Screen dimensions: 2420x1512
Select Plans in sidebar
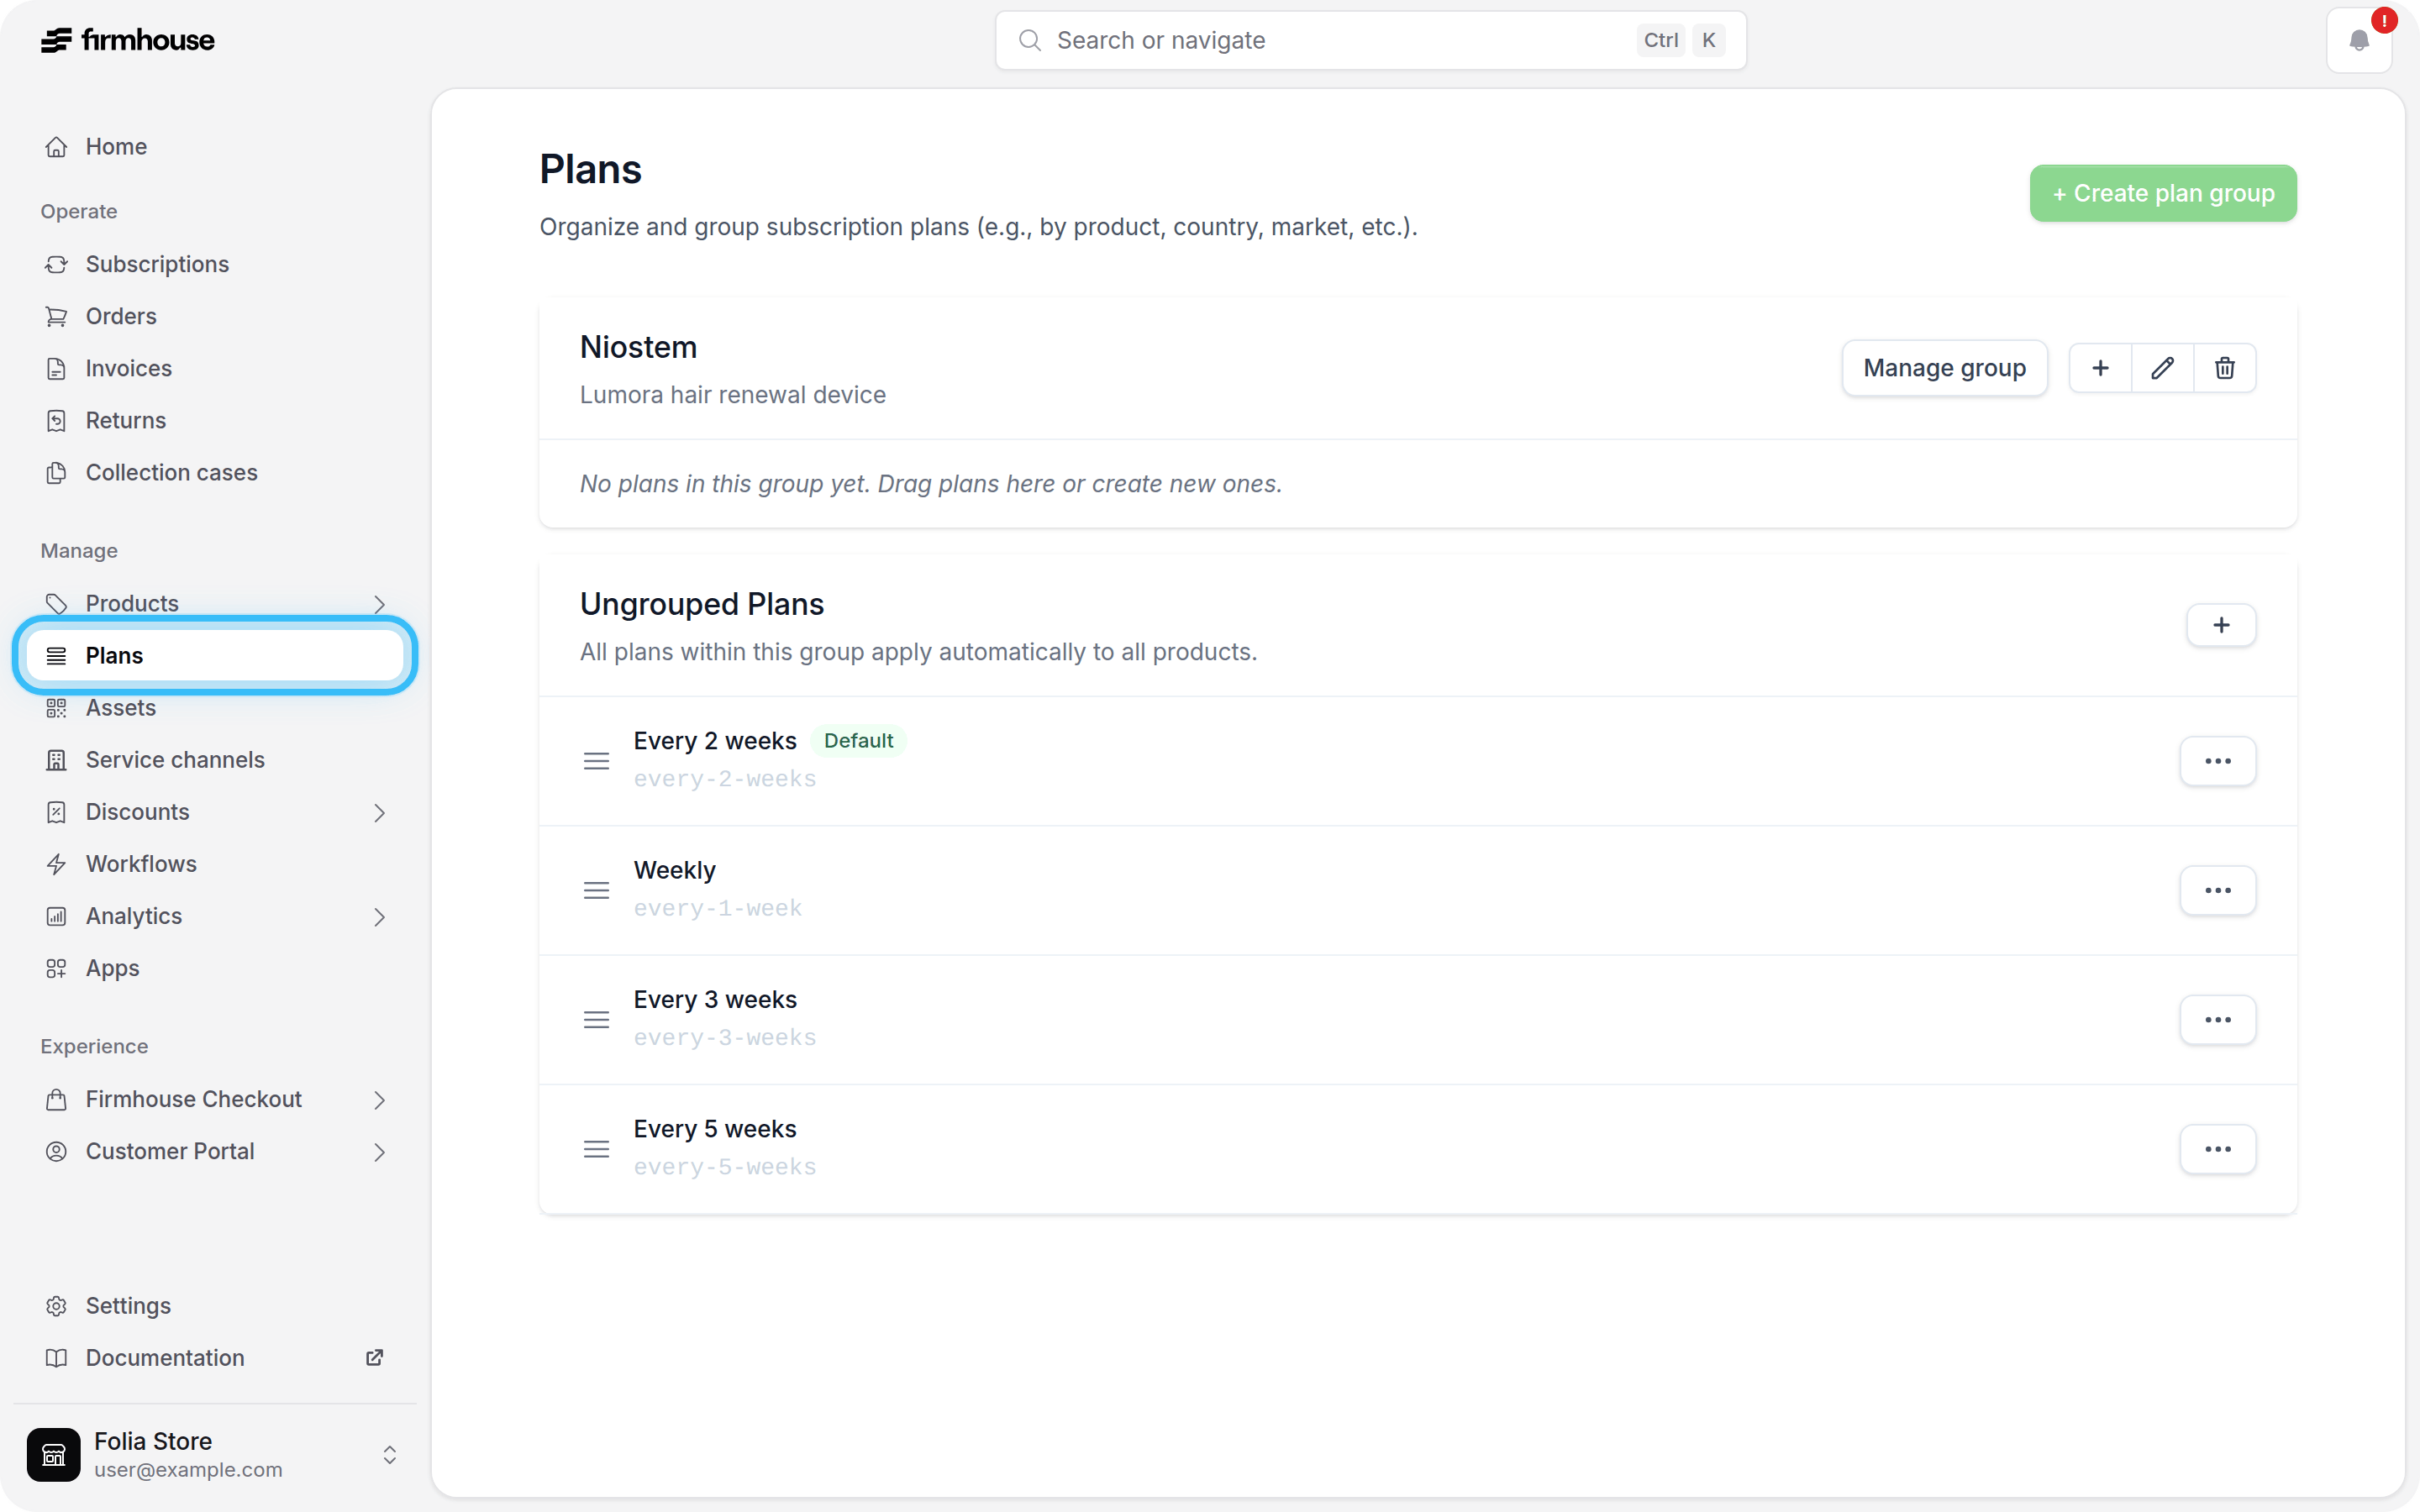215,656
